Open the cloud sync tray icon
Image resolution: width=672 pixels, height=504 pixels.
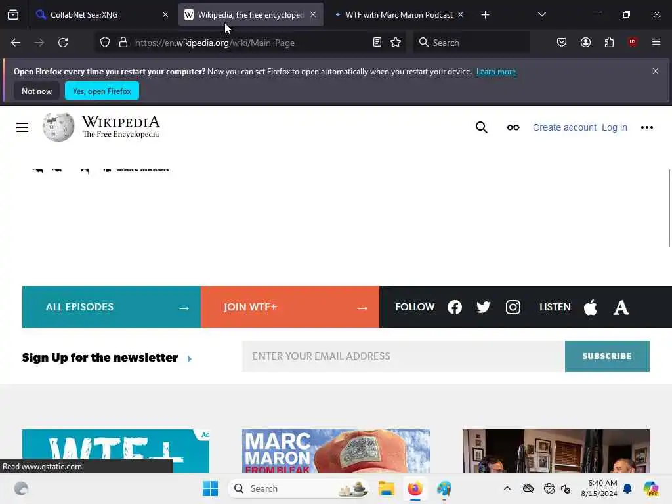(x=528, y=488)
